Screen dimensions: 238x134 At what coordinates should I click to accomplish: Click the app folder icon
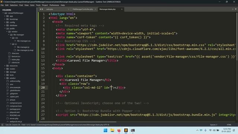coord(7,16)
